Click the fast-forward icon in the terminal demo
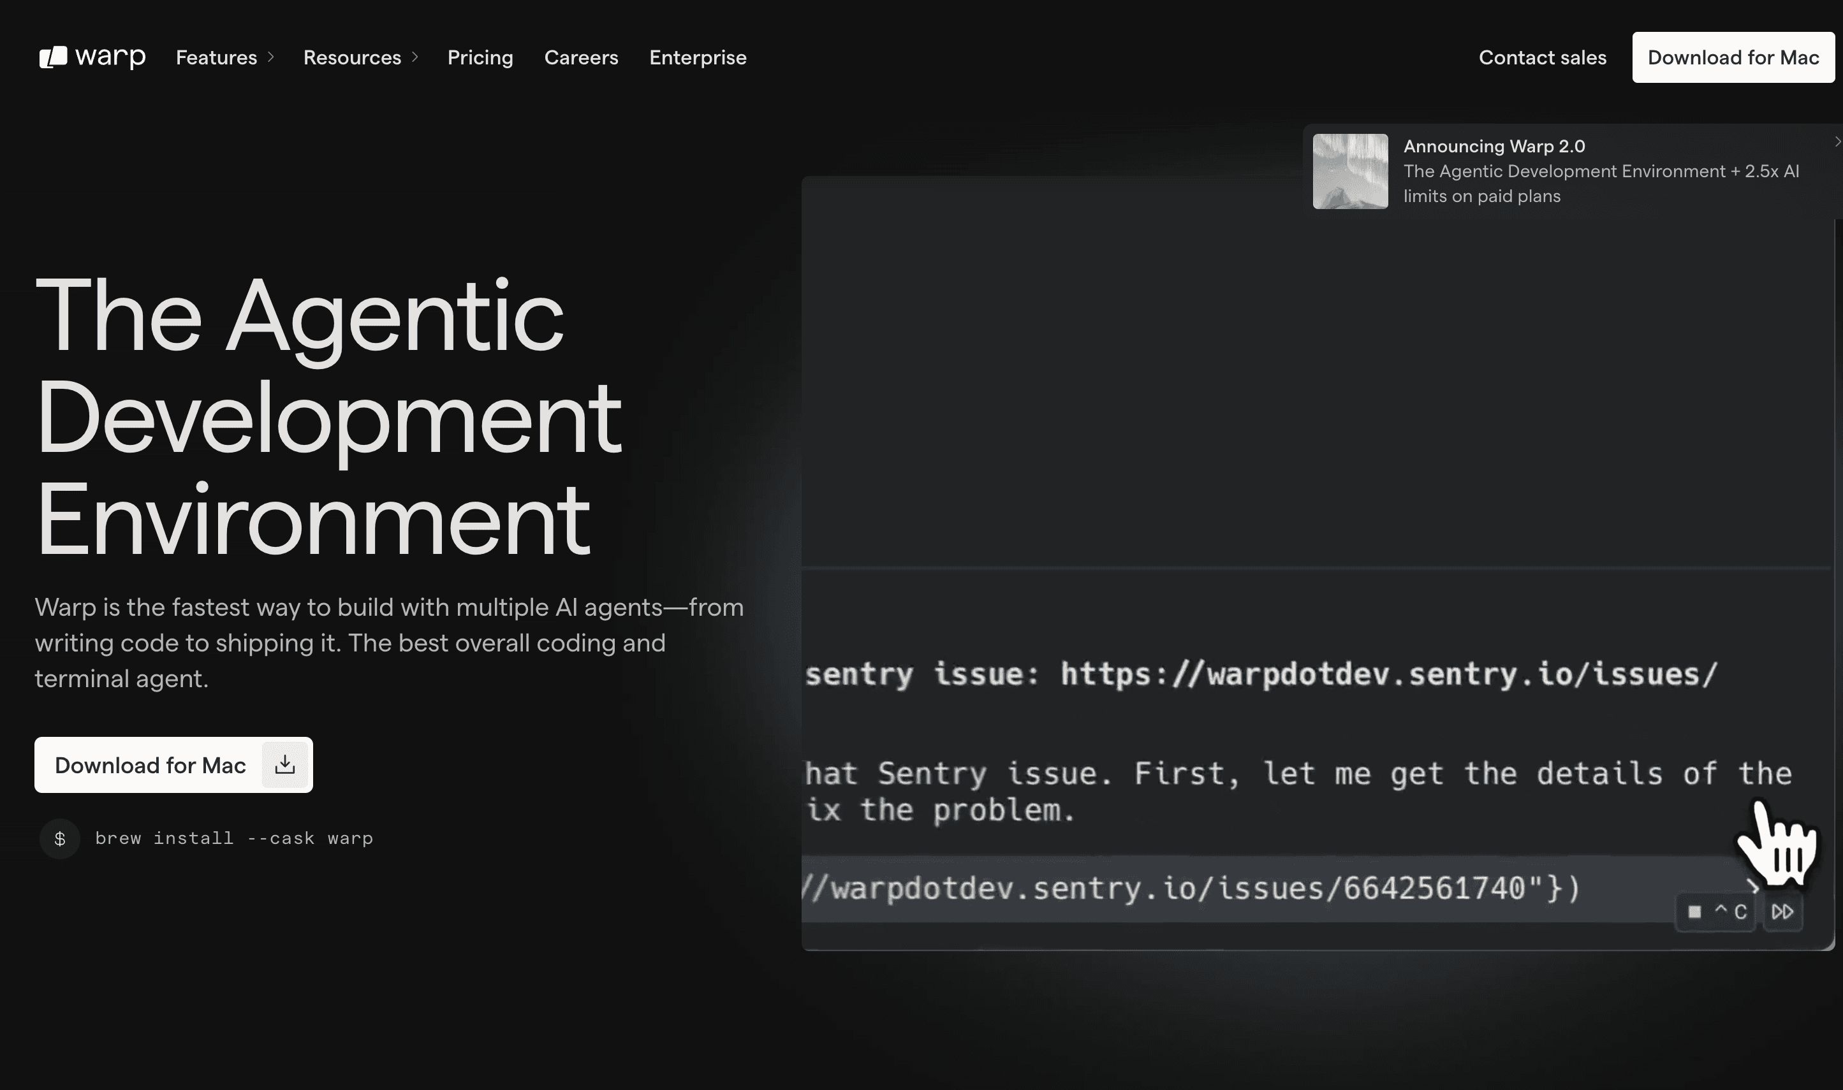This screenshot has width=1843, height=1090. click(1782, 912)
